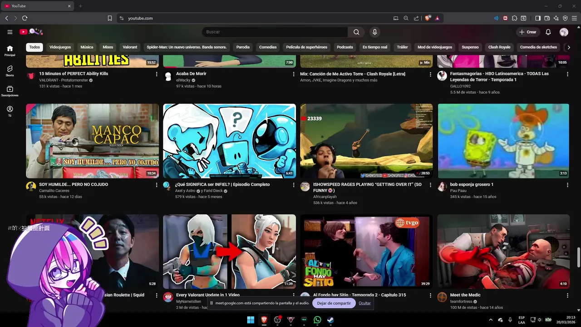
Task: Open options for 15 Minutes of PERFECT Ability Kills
Action: (157, 74)
